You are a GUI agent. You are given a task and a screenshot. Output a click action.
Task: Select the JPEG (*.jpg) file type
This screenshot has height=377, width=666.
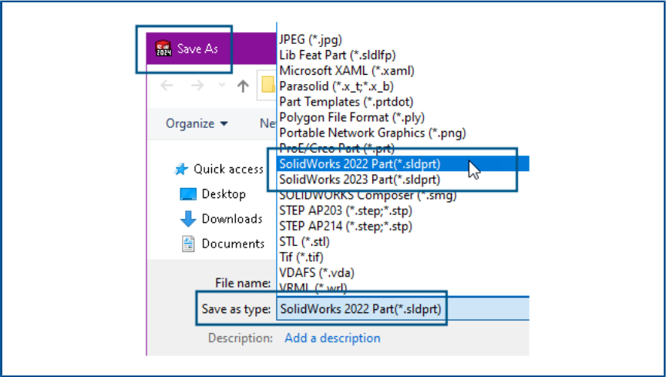coord(311,39)
